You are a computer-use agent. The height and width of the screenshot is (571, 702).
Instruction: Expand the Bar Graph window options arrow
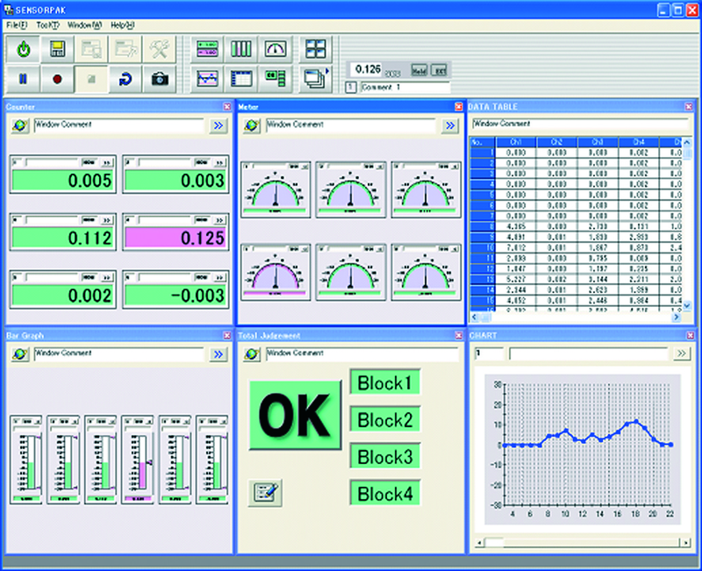point(218,354)
